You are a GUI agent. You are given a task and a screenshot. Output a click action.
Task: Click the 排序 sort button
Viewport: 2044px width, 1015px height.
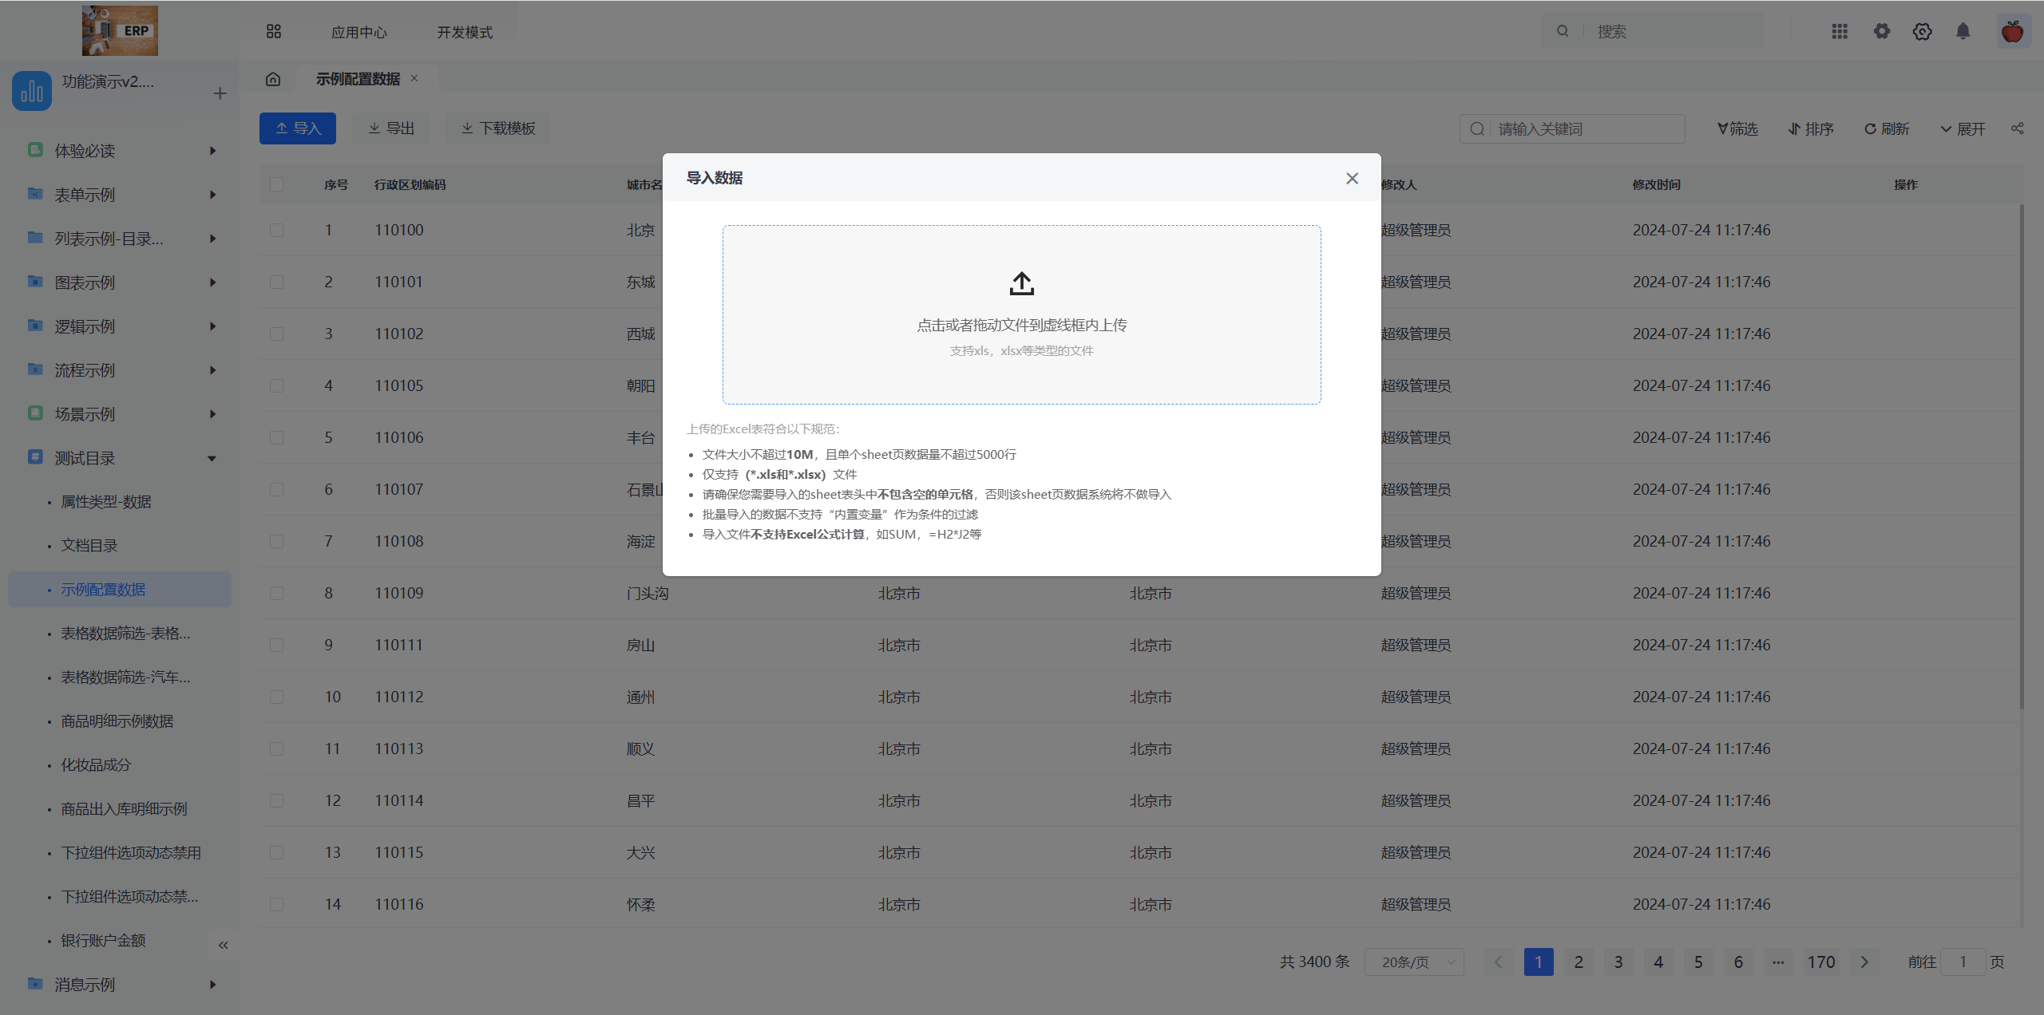pyautogui.click(x=1811, y=128)
